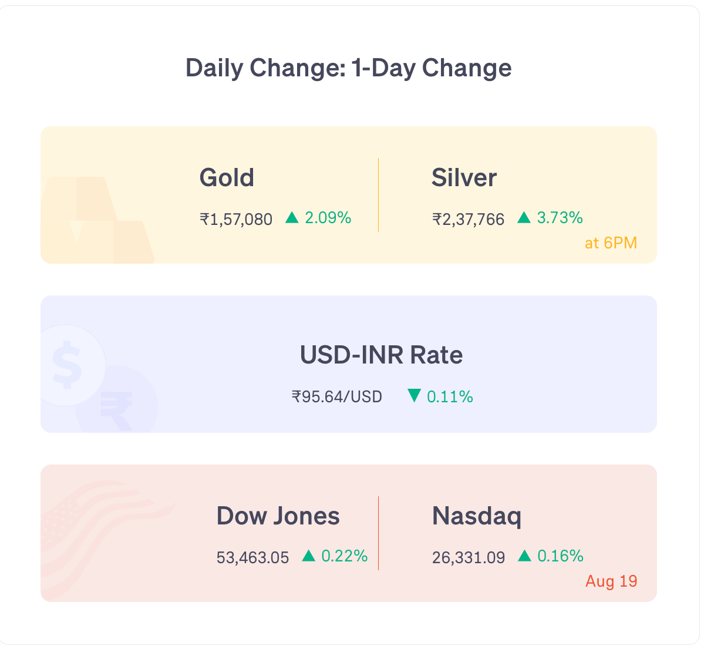Click the up arrow beside Nasdaq 0.16%
The width and height of the screenshot is (714, 646).
(524, 556)
